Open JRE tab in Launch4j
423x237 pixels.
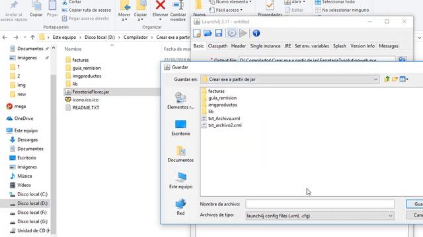(288, 46)
